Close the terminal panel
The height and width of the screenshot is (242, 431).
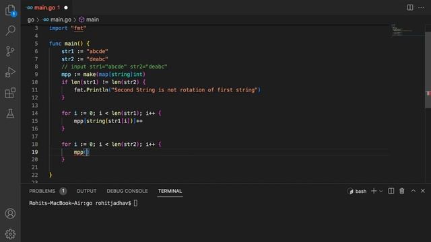coord(423,191)
